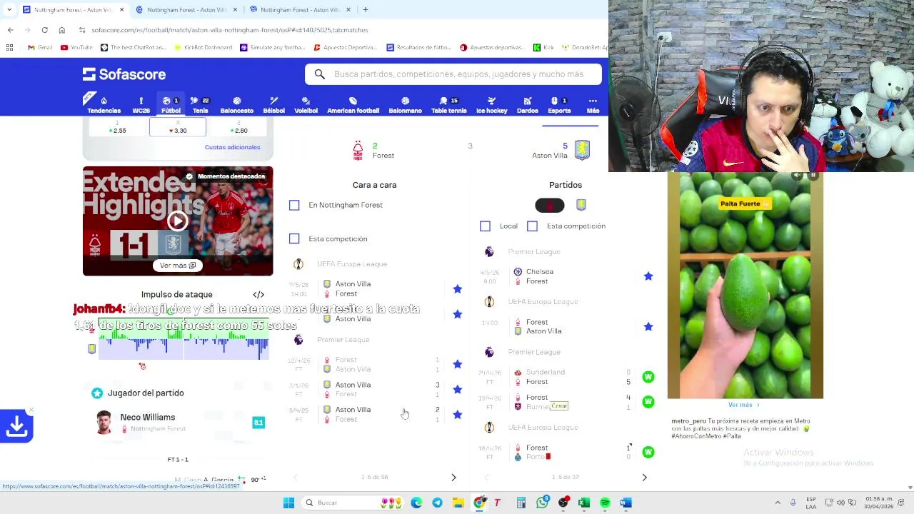This screenshot has width=914, height=514.
Task: Reload the page
Action: tap(44, 30)
